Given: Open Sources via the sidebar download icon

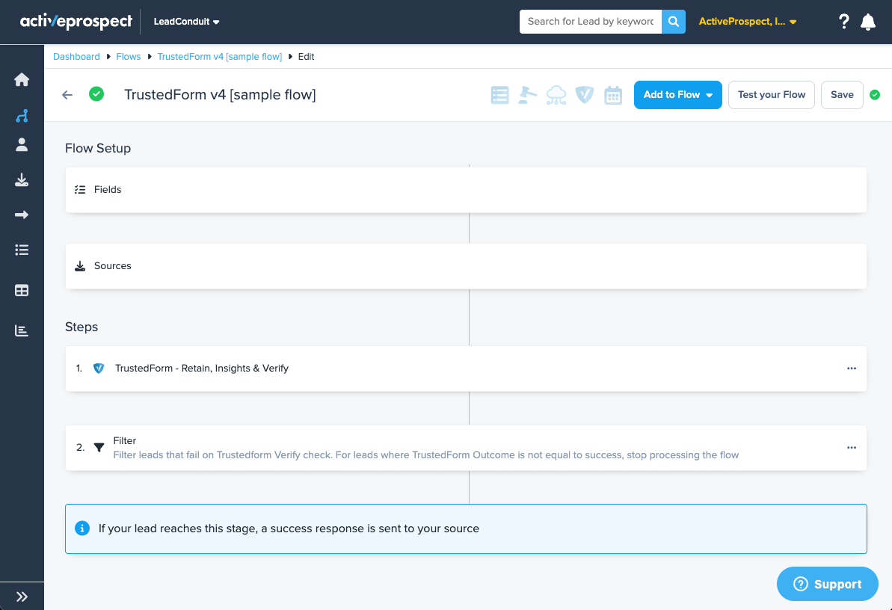Looking at the screenshot, I should point(22,180).
